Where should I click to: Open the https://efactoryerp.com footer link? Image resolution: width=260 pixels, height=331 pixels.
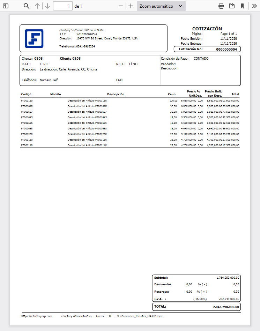[37, 316]
